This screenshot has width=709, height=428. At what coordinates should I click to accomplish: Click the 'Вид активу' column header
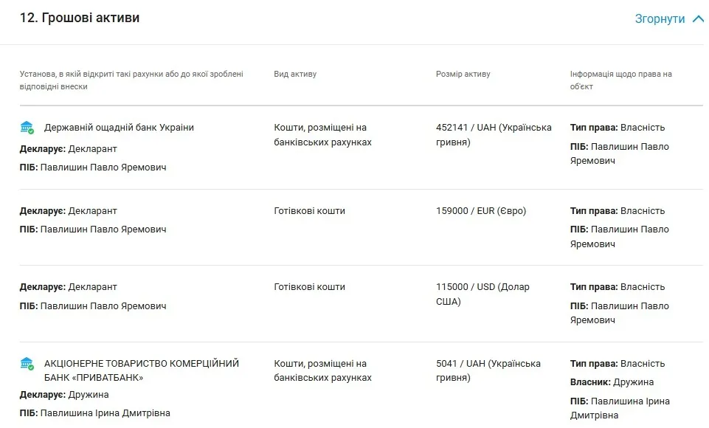tap(295, 74)
